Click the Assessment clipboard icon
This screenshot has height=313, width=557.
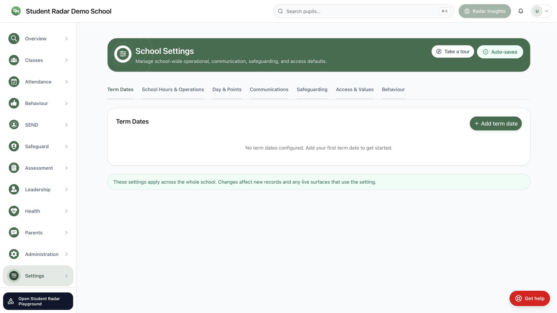[x=14, y=168]
